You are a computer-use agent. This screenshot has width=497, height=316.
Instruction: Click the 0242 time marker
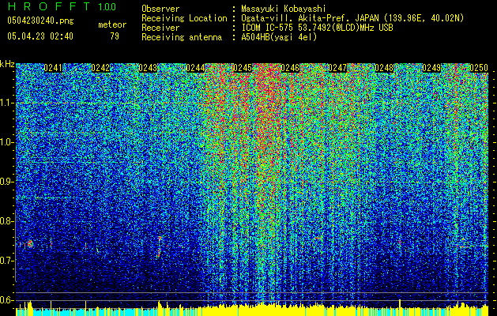click(100, 68)
